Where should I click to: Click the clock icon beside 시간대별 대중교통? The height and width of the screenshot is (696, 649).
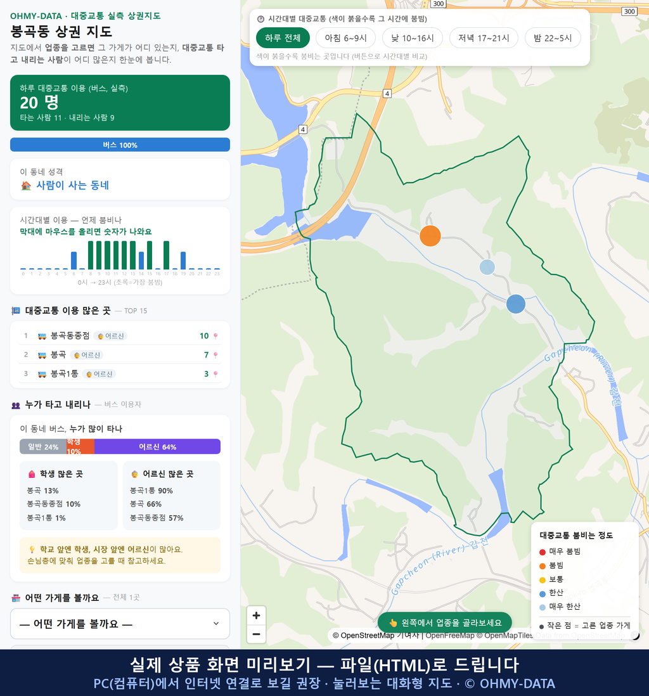(x=260, y=19)
